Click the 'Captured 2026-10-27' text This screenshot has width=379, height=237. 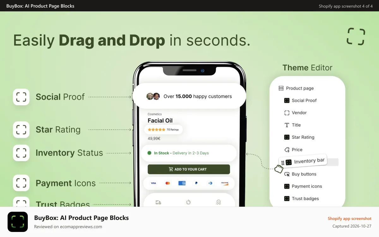[352, 226]
